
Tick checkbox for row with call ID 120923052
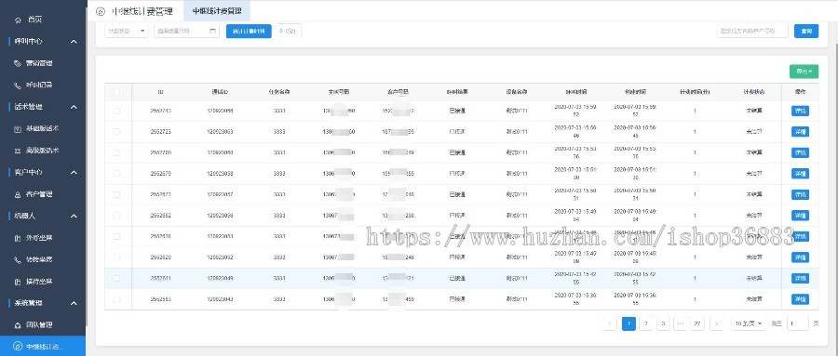coord(116,257)
